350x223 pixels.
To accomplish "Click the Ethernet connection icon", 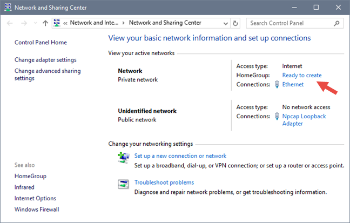I will coord(277,84).
